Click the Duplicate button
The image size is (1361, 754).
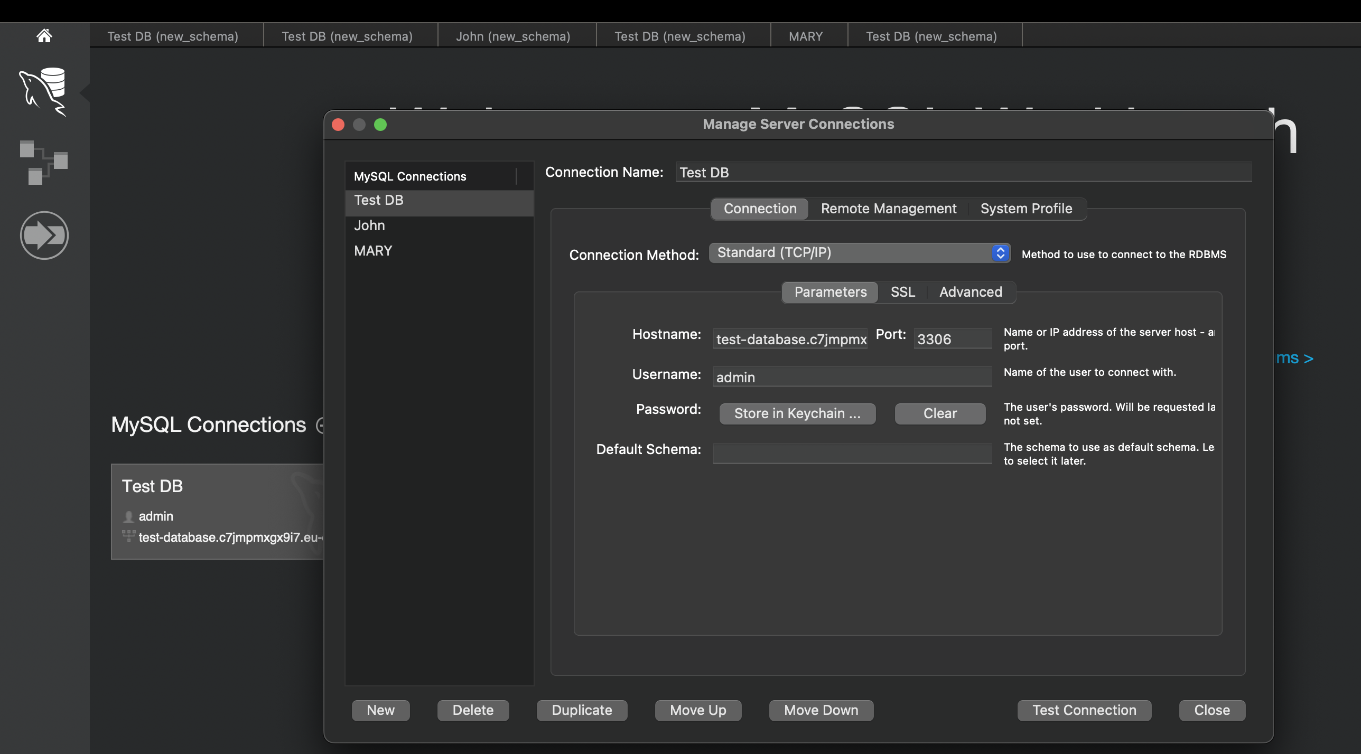(582, 710)
